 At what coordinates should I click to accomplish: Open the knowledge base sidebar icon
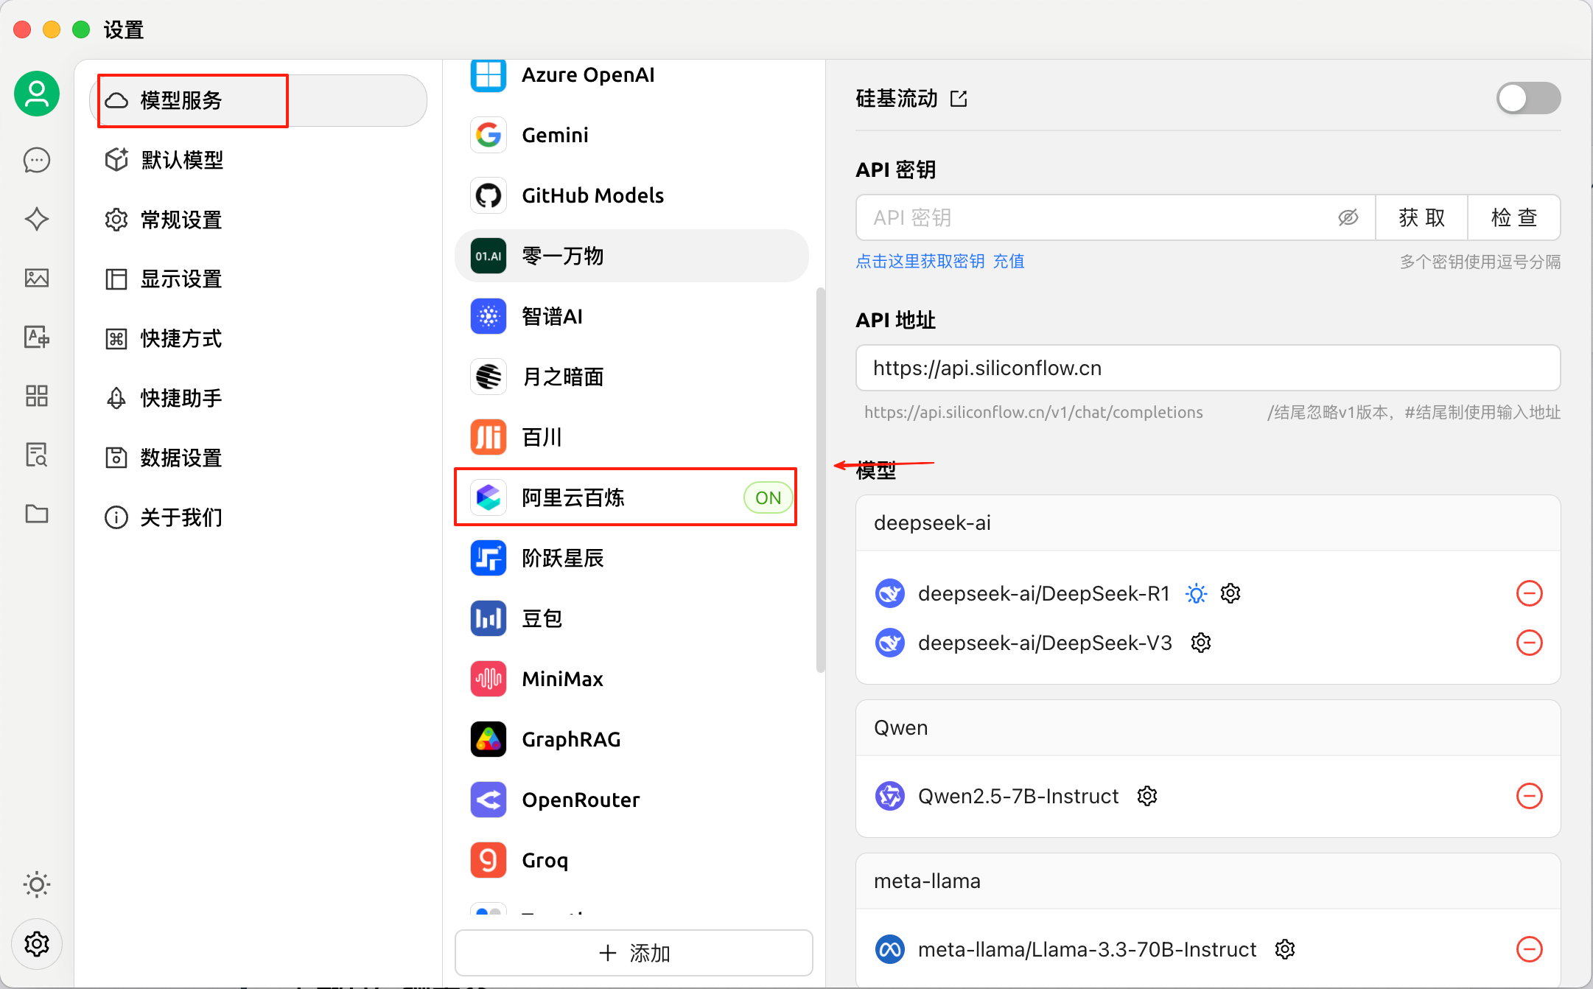point(37,455)
